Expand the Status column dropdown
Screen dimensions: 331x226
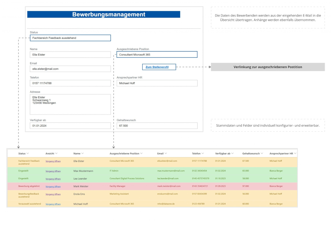tap(28, 153)
